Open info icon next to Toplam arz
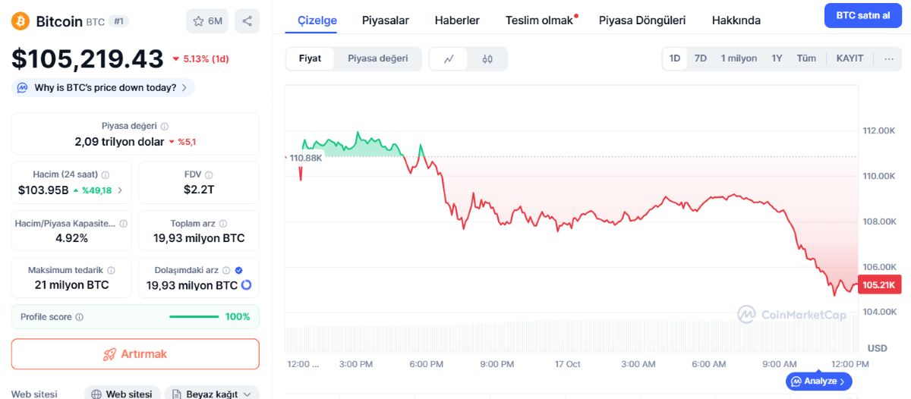Viewport: 911px width, 399px height. pos(222,224)
